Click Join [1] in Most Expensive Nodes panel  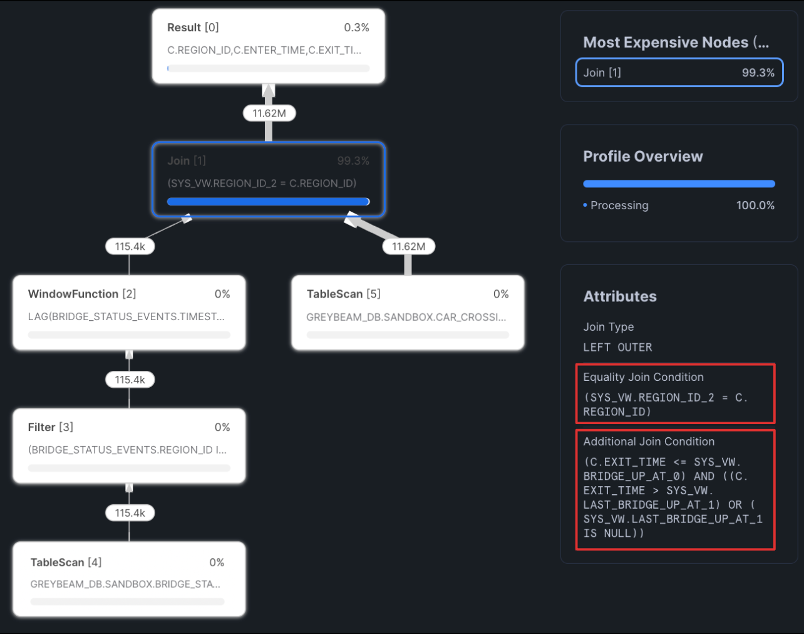click(679, 72)
